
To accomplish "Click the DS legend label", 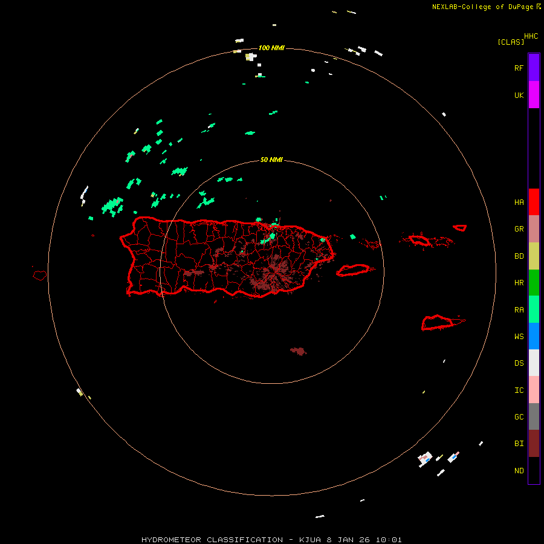I will pyautogui.click(x=519, y=363).
